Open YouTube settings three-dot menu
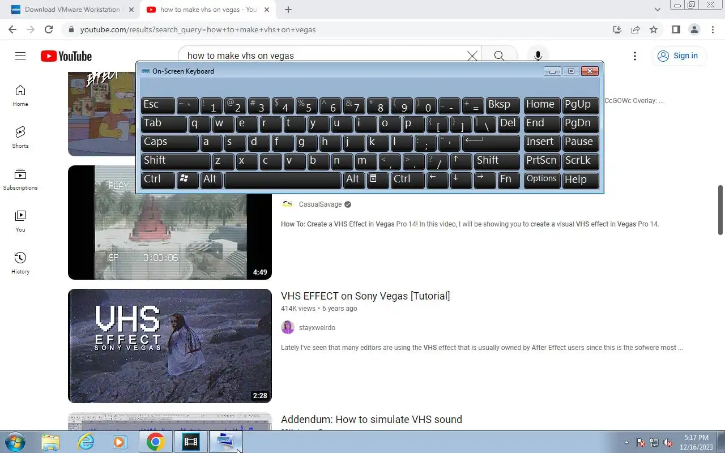Viewport: 725px width, 453px height. click(635, 55)
